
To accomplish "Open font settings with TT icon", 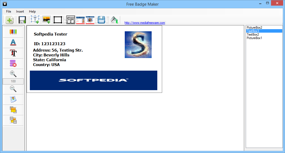I will 13,53.
